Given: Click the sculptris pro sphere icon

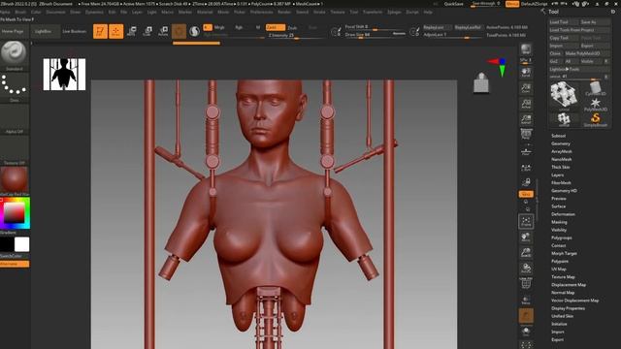Looking at the screenshot, I should tap(194, 31).
